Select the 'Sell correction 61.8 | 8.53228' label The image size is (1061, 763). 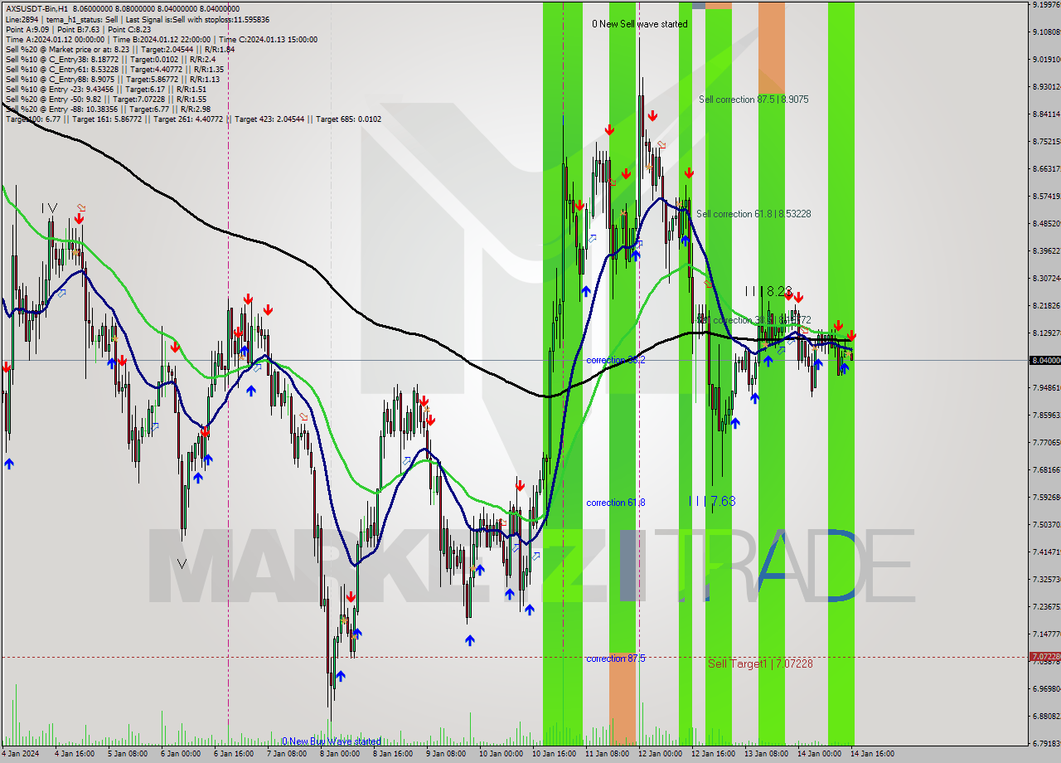[753, 213]
